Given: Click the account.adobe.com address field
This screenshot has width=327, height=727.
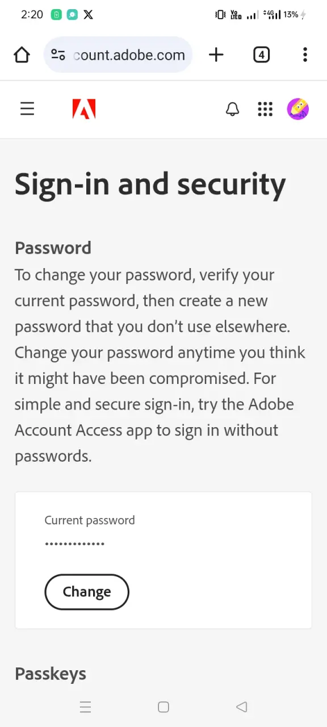Looking at the screenshot, I should tap(118, 55).
